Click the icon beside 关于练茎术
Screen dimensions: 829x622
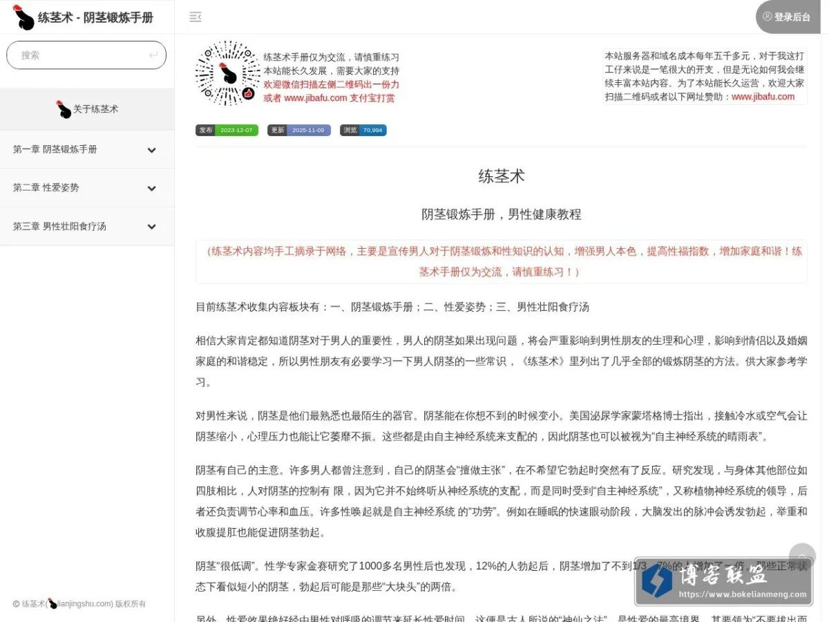click(x=64, y=109)
